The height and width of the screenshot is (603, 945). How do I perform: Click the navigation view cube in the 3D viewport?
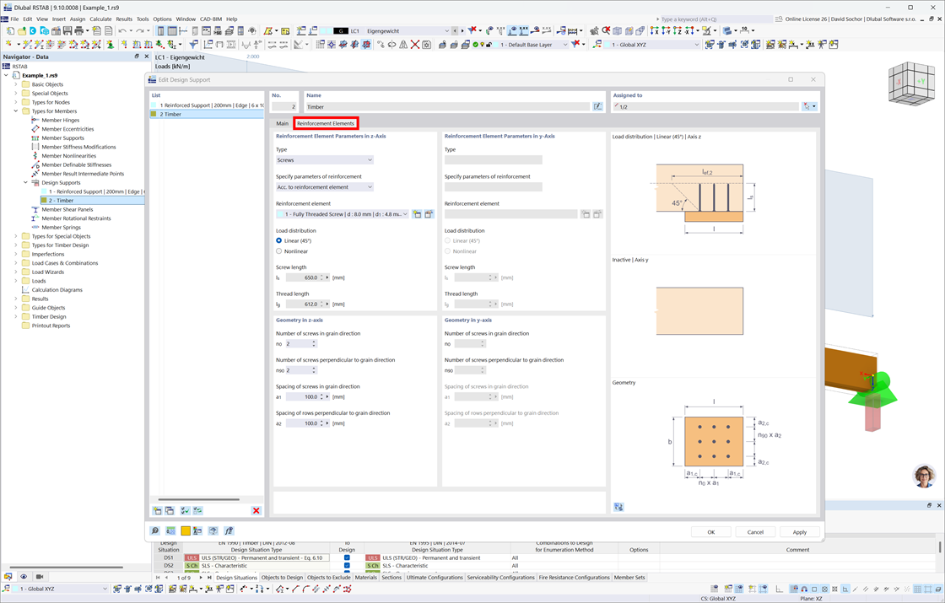pyautogui.click(x=910, y=83)
